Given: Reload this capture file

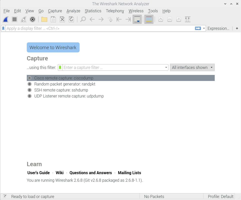Looking at the screenshot, I should [x=71, y=19].
